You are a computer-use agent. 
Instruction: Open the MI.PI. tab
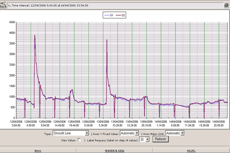pyautogui.click(x=191, y=151)
